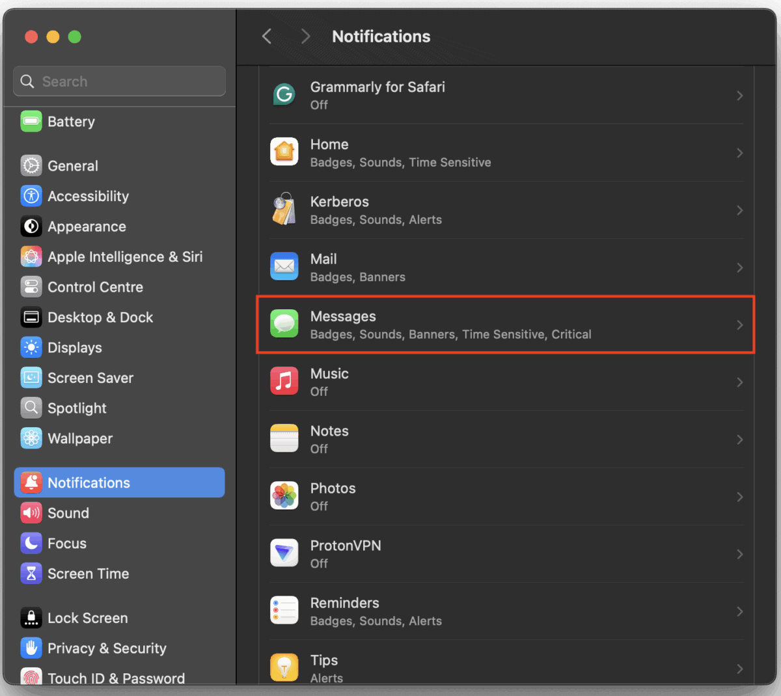Open Screen Time settings
The height and width of the screenshot is (696, 781).
coord(87,574)
